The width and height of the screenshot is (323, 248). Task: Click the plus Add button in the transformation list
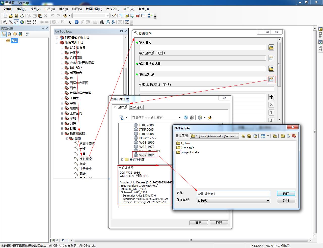tap(271, 97)
